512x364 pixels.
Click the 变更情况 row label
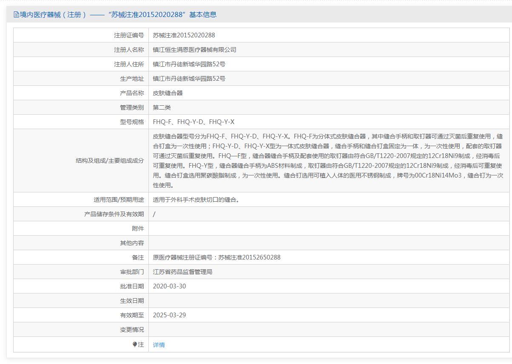click(x=132, y=330)
